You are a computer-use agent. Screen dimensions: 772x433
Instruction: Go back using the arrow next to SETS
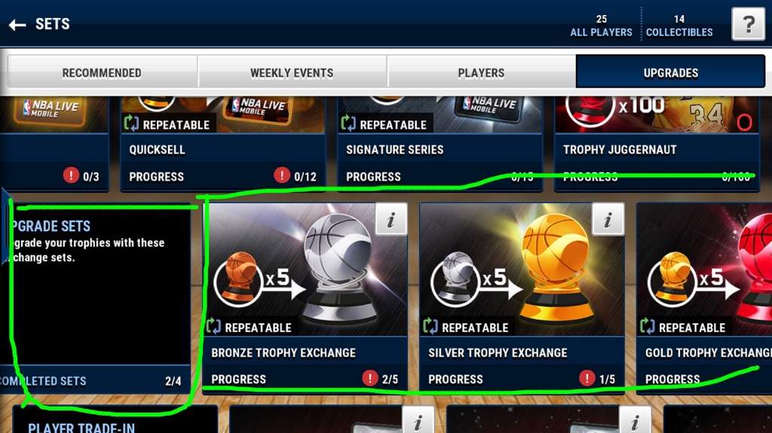point(18,25)
